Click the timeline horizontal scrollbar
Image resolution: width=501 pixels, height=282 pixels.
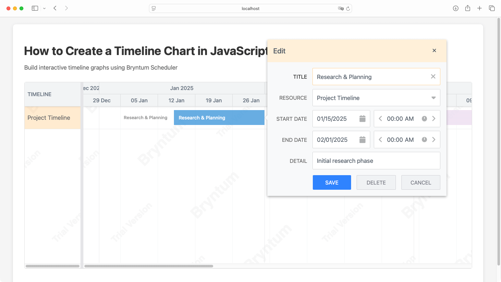pos(149,266)
